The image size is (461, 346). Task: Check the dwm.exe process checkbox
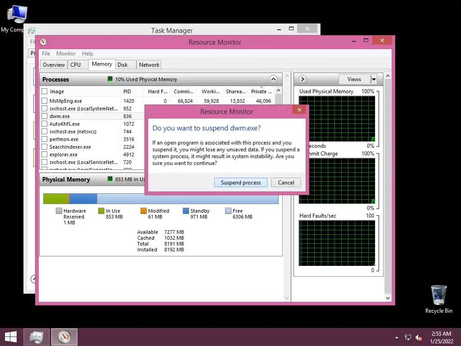pyautogui.click(x=45, y=116)
